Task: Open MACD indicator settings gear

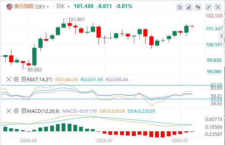Action: pyautogui.click(x=16, y=111)
